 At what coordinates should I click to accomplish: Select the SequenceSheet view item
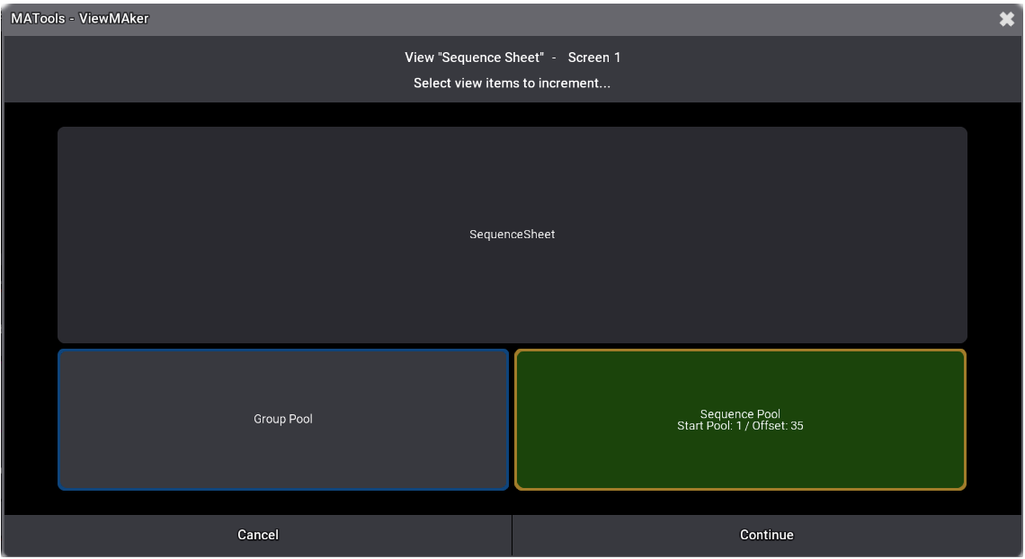point(512,235)
